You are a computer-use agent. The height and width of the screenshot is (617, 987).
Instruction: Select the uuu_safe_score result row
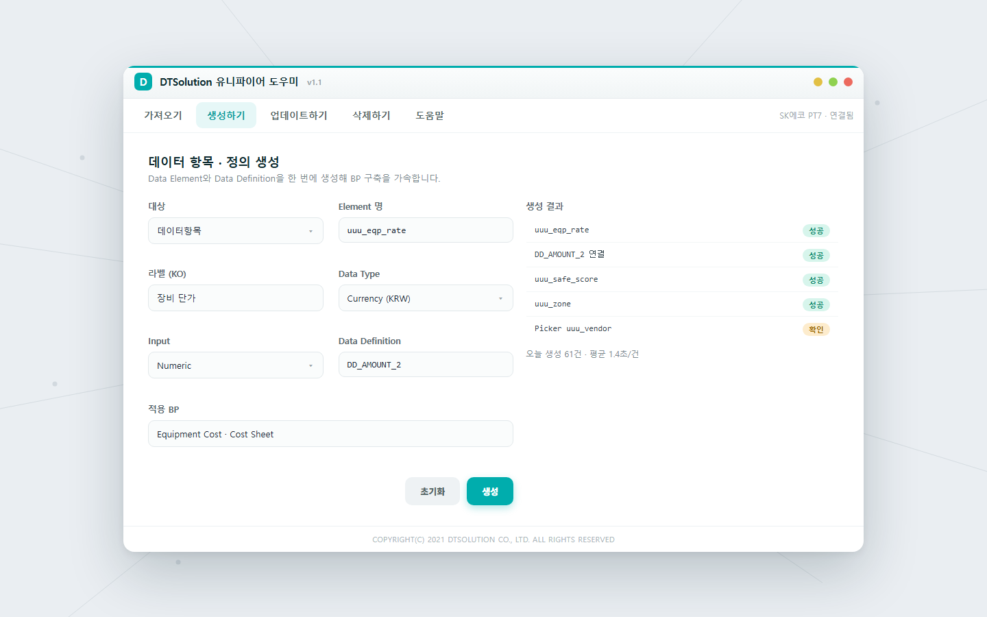coord(682,280)
